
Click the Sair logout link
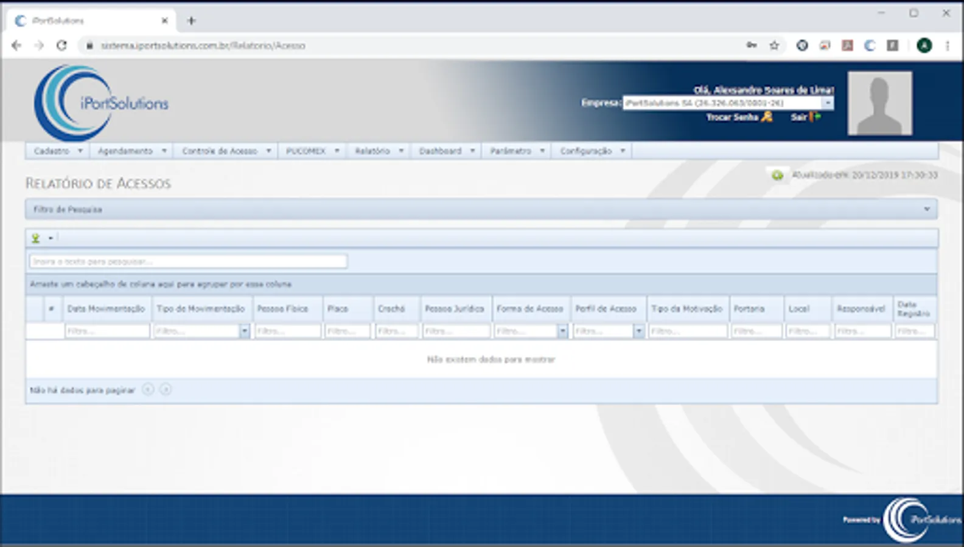point(806,117)
